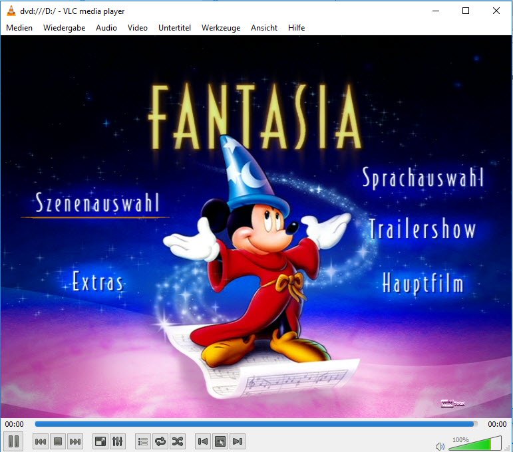513x452 pixels.
Task: Open the Medien menu
Action: coord(19,28)
